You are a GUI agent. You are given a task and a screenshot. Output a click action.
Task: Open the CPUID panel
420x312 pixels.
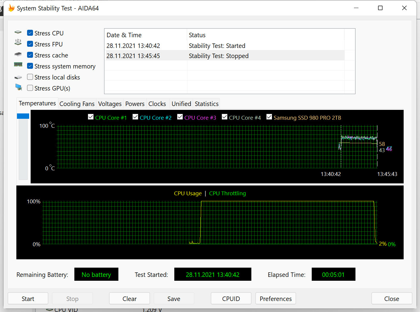pyautogui.click(x=231, y=299)
